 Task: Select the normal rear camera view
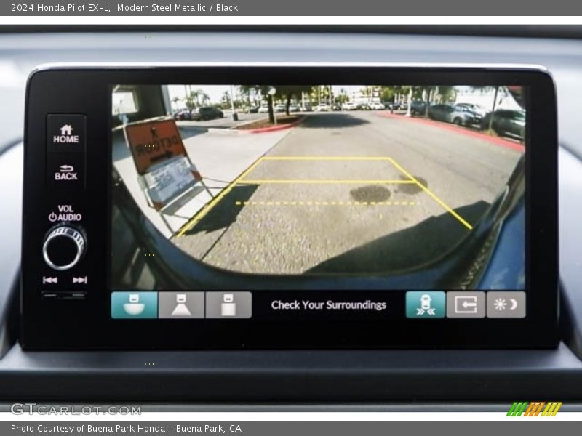click(x=181, y=304)
